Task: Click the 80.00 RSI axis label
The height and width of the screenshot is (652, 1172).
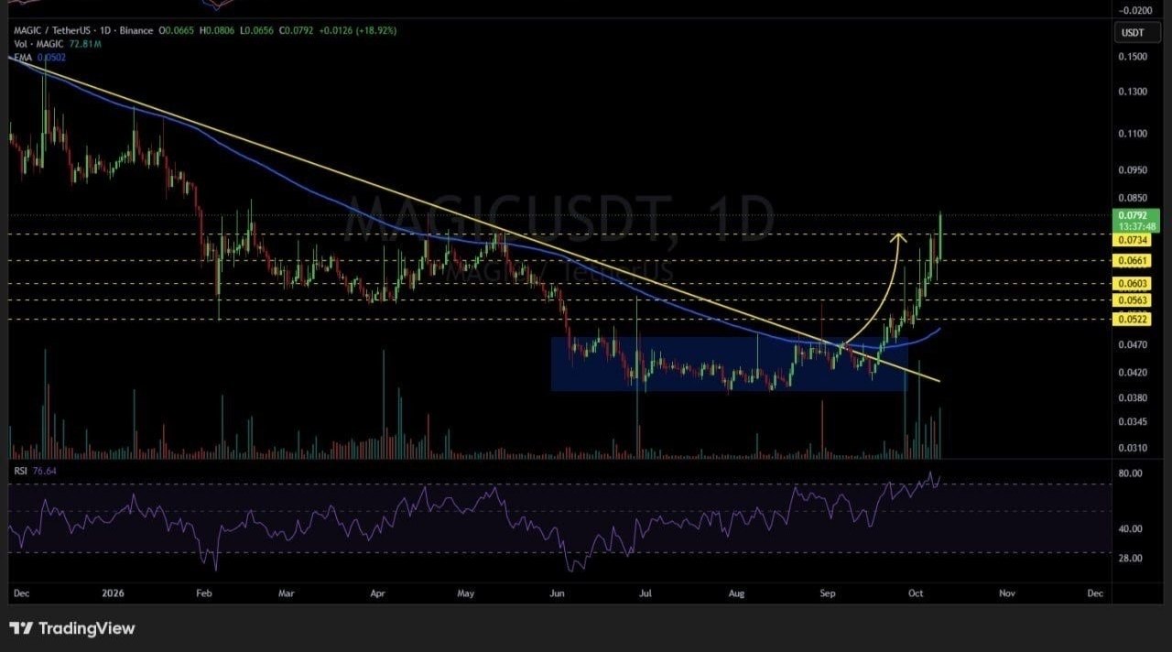Action: click(x=1131, y=473)
